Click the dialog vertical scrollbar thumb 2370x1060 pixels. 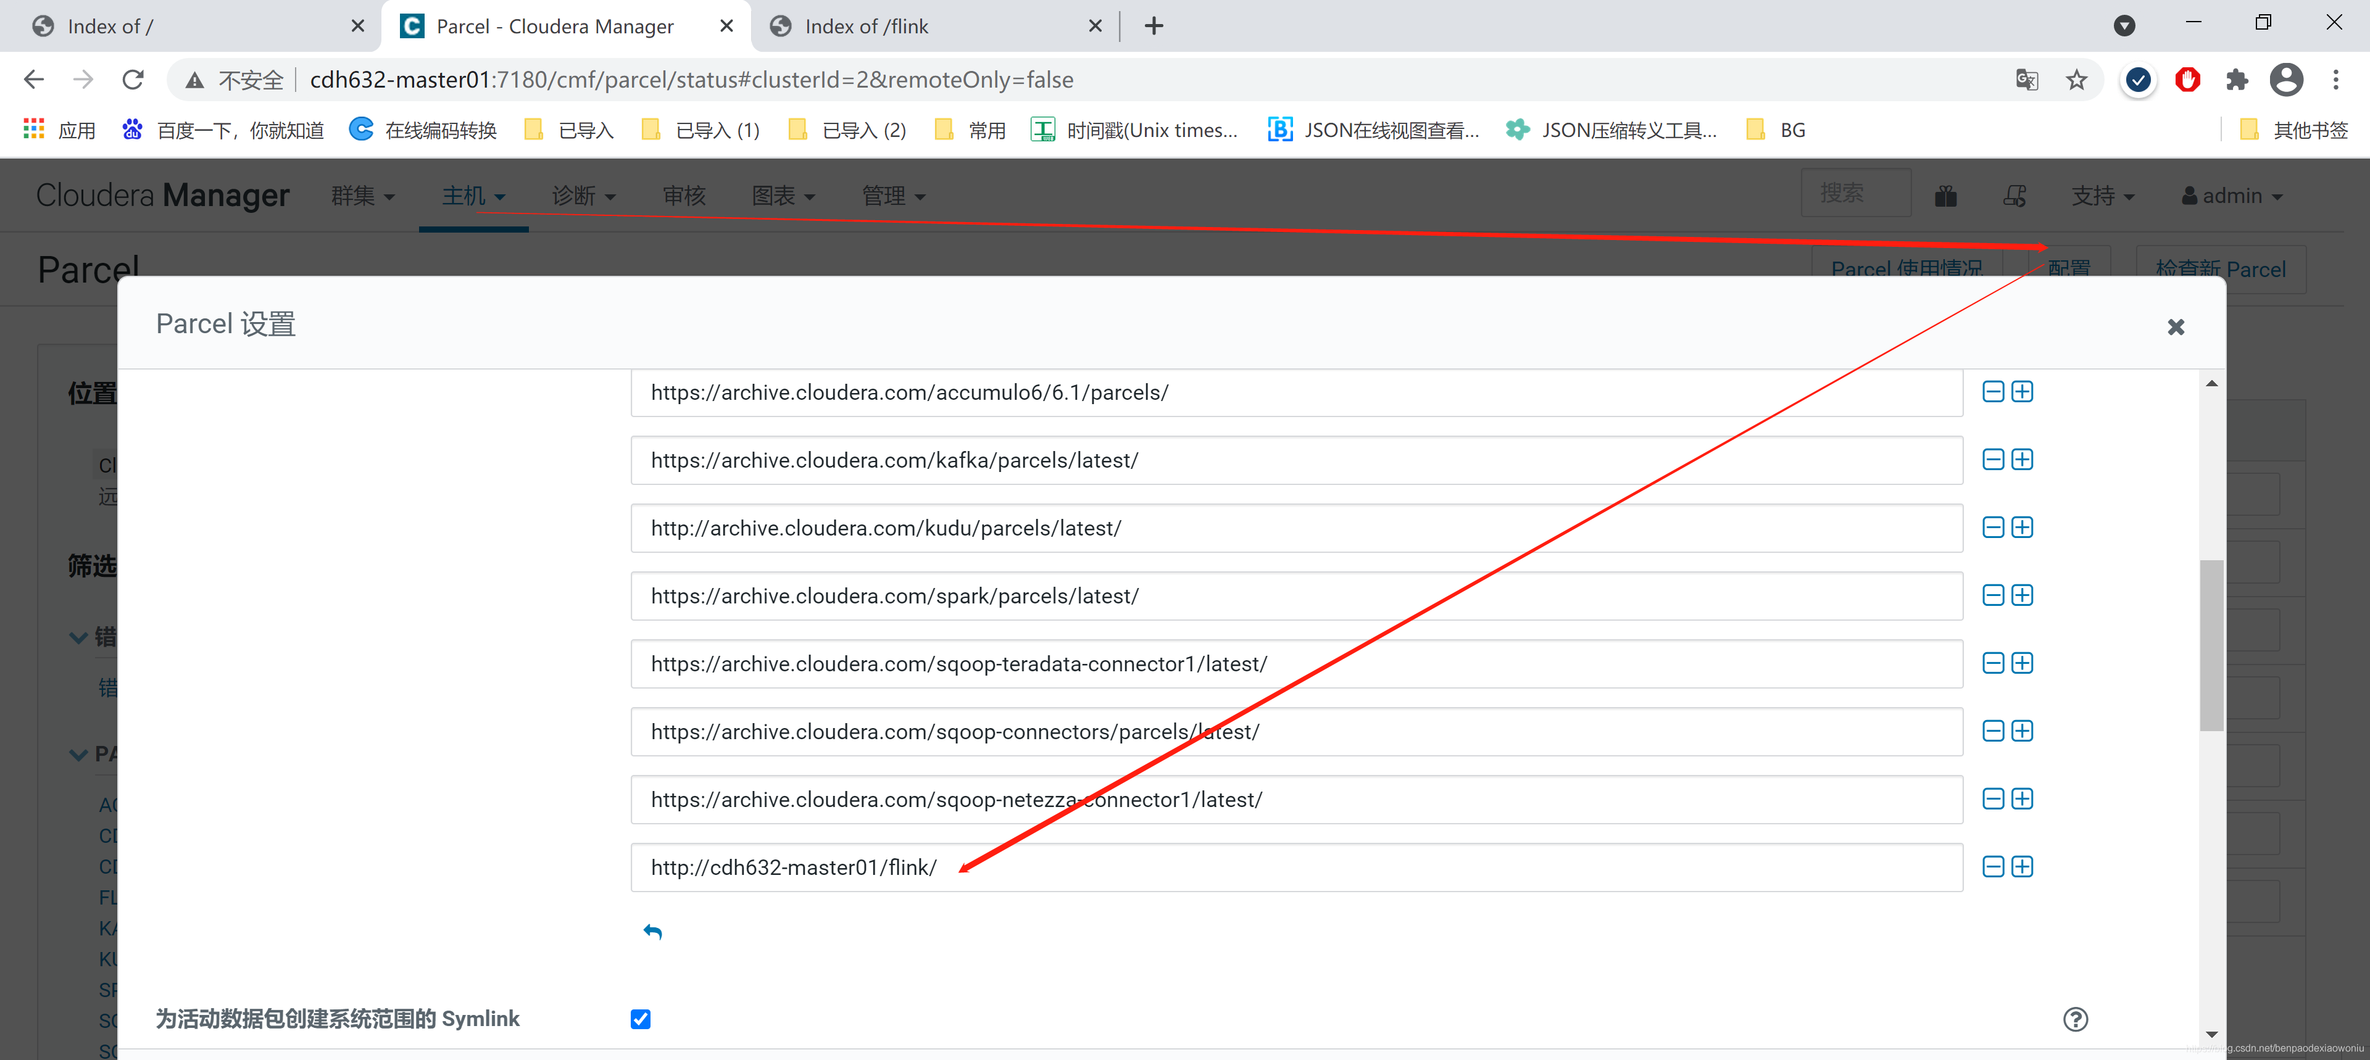[2212, 645]
